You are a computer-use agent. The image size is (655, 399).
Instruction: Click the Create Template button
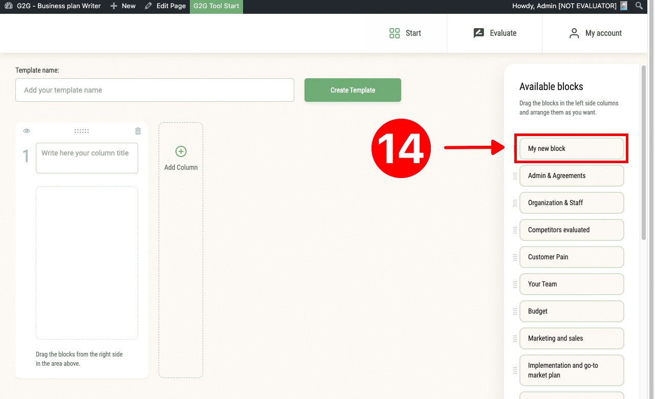(353, 90)
